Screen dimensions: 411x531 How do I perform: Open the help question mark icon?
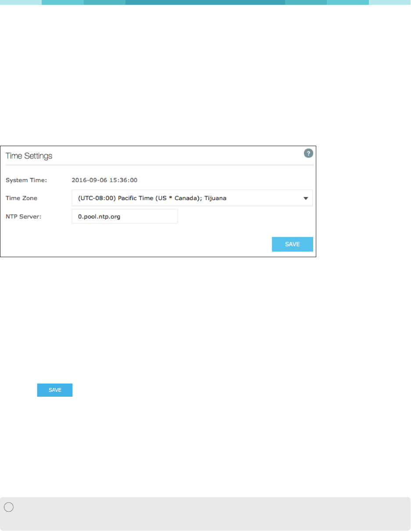point(308,153)
